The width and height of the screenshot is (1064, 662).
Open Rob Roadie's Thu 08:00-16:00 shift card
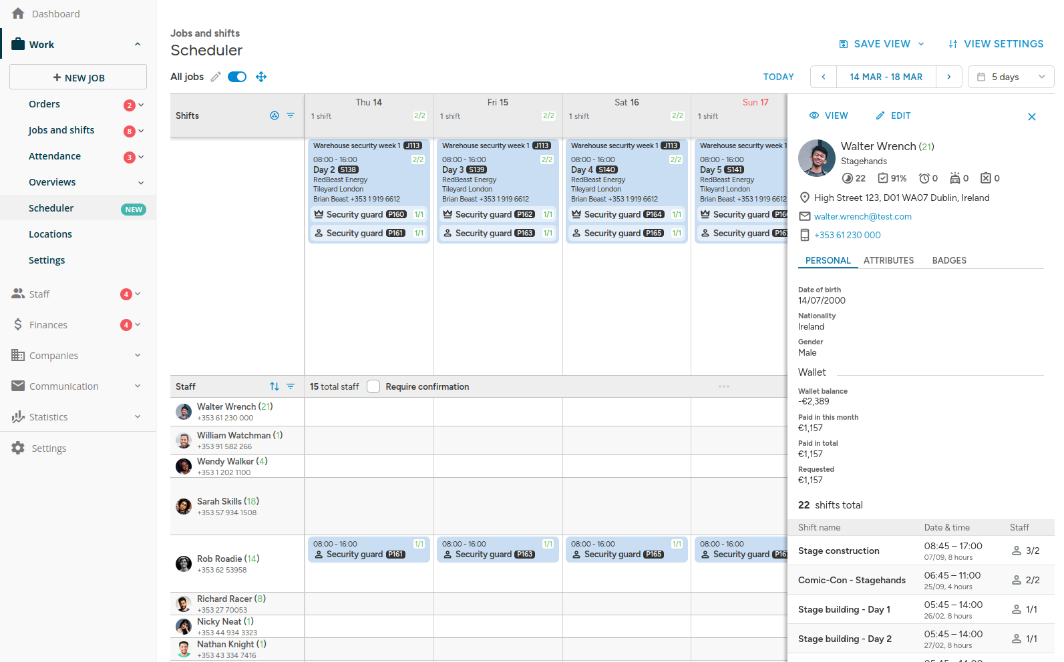click(x=369, y=550)
